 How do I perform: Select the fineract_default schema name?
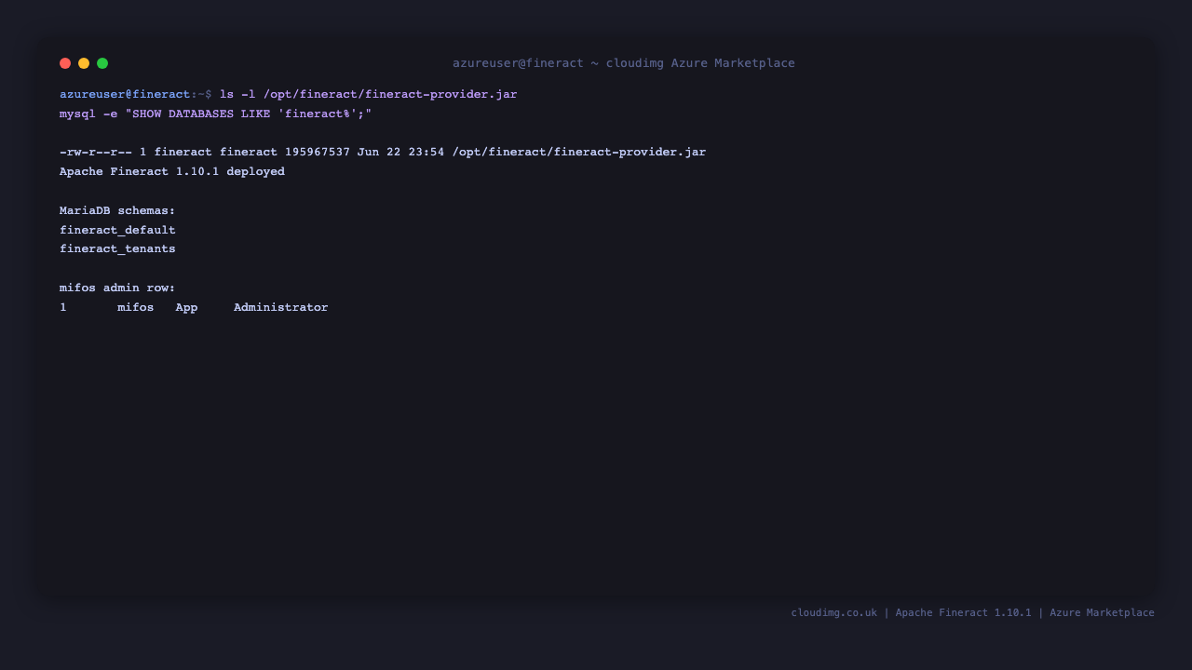coord(117,230)
